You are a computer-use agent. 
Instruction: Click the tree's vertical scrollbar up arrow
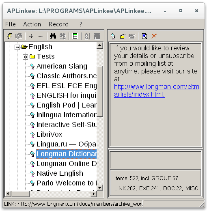click(100, 45)
